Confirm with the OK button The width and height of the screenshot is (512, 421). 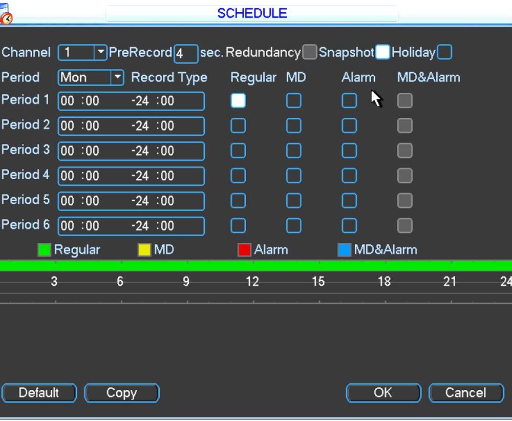point(383,393)
